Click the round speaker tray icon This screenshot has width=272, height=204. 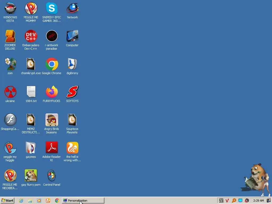[x=247, y=201]
